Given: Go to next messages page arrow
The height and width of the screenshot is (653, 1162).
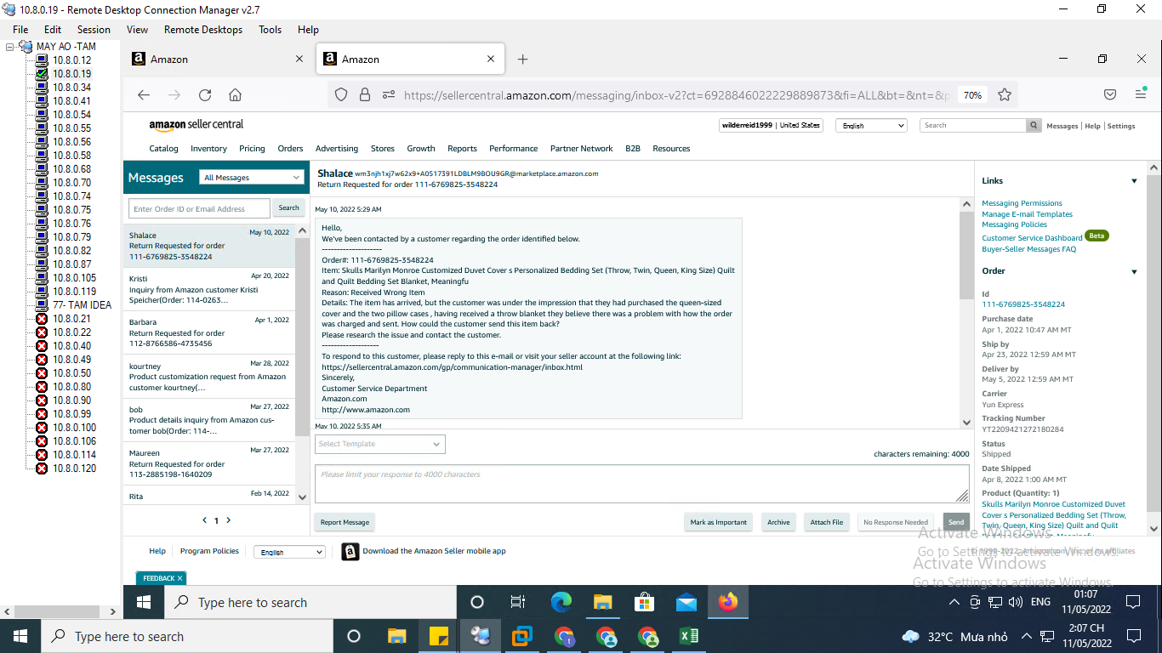Looking at the screenshot, I should [x=228, y=520].
